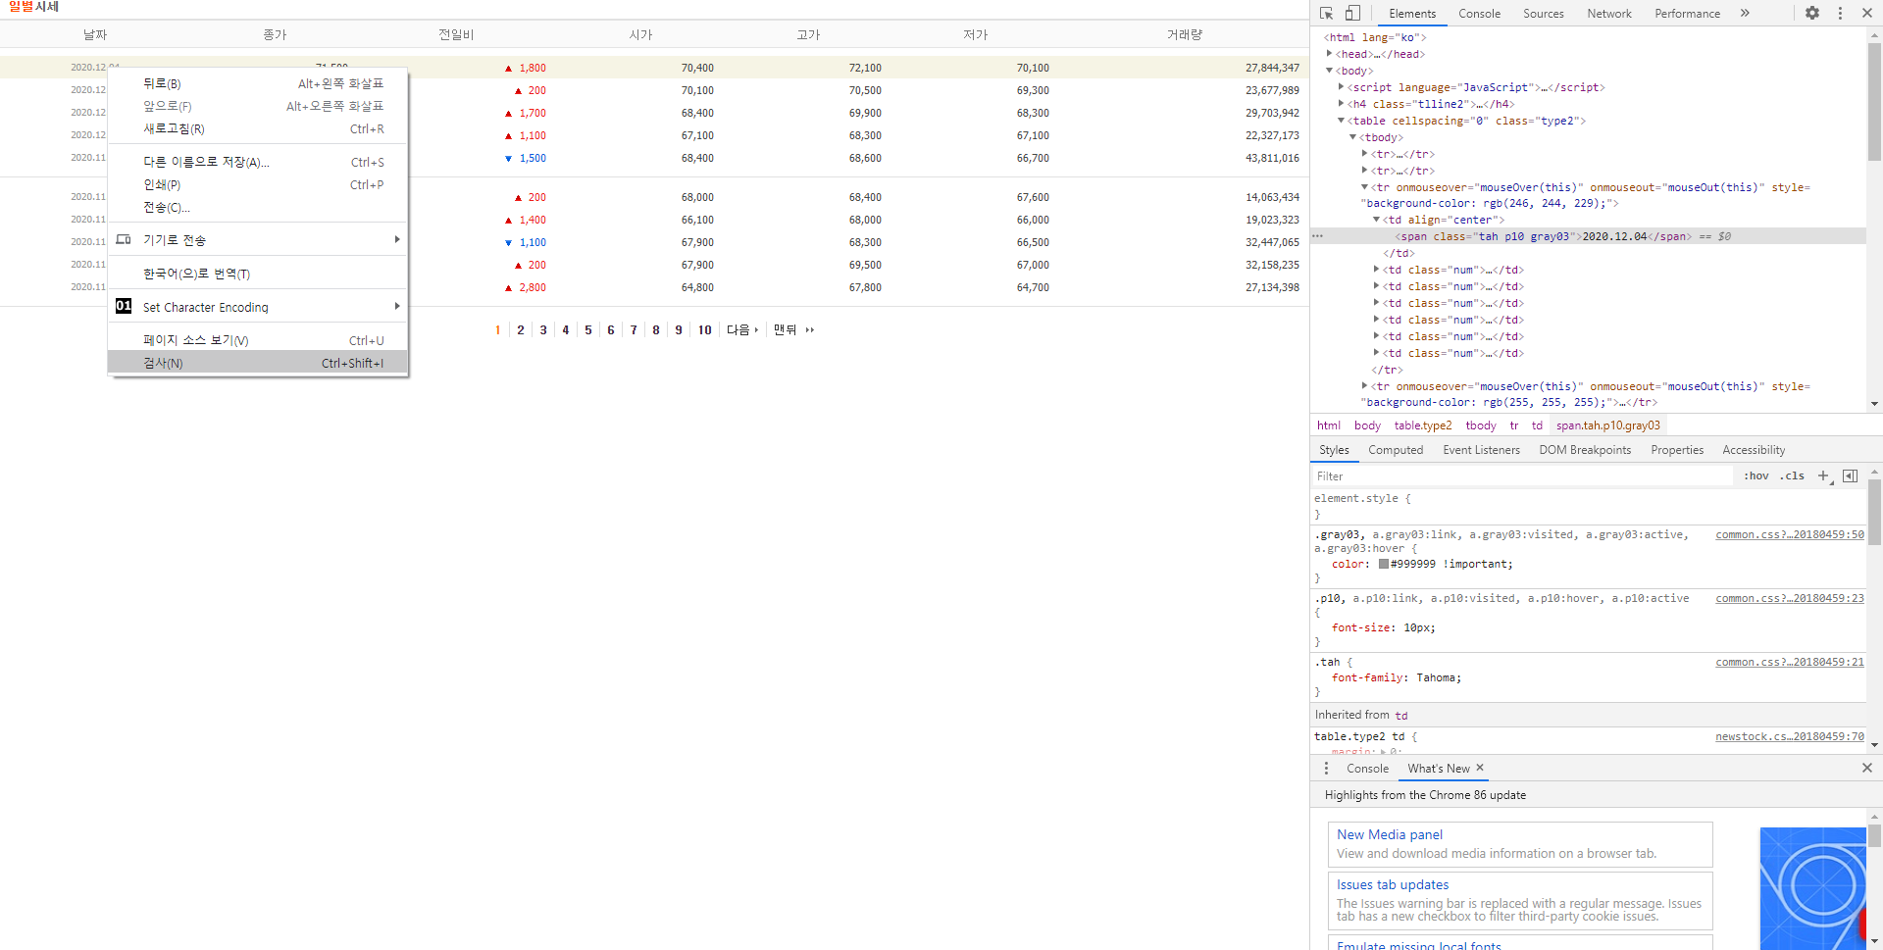Open common.css link for .p10 rule
1883x950 pixels.
pyautogui.click(x=1790, y=598)
